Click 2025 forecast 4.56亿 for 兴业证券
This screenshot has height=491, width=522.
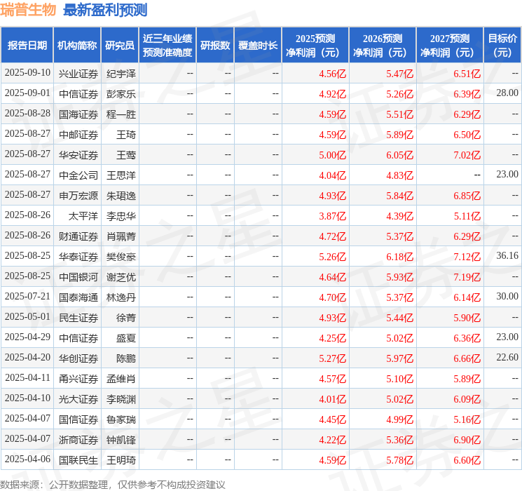click(x=333, y=74)
